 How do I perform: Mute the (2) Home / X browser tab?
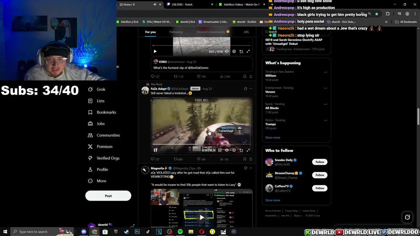pyautogui.click(x=155, y=5)
